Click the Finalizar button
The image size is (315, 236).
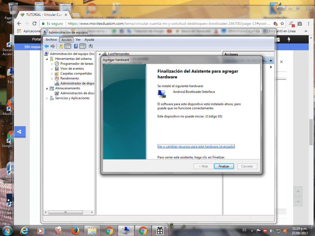224,166
